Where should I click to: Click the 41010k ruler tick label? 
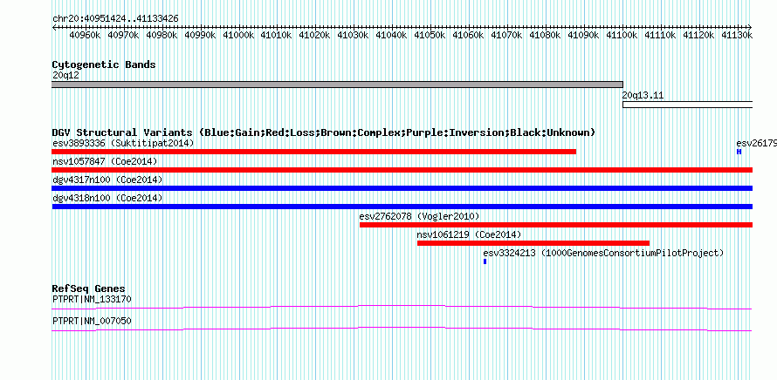[x=277, y=36]
